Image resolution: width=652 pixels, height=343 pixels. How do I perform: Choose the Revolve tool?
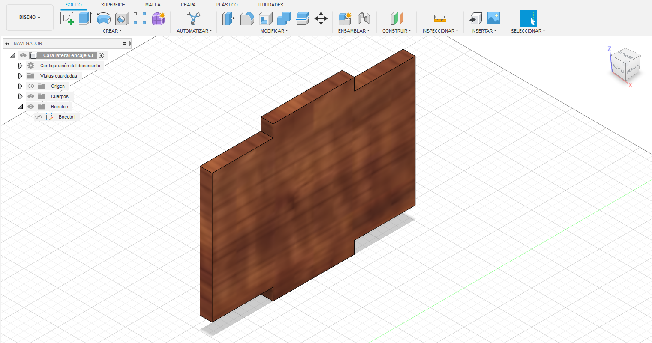(103, 18)
